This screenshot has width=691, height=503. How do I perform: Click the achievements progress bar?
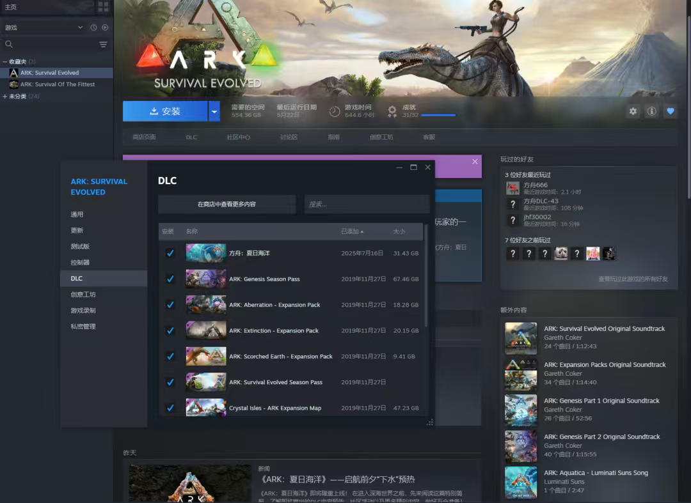coord(438,115)
